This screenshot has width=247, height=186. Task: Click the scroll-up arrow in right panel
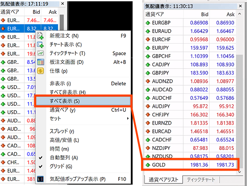click(240, 14)
